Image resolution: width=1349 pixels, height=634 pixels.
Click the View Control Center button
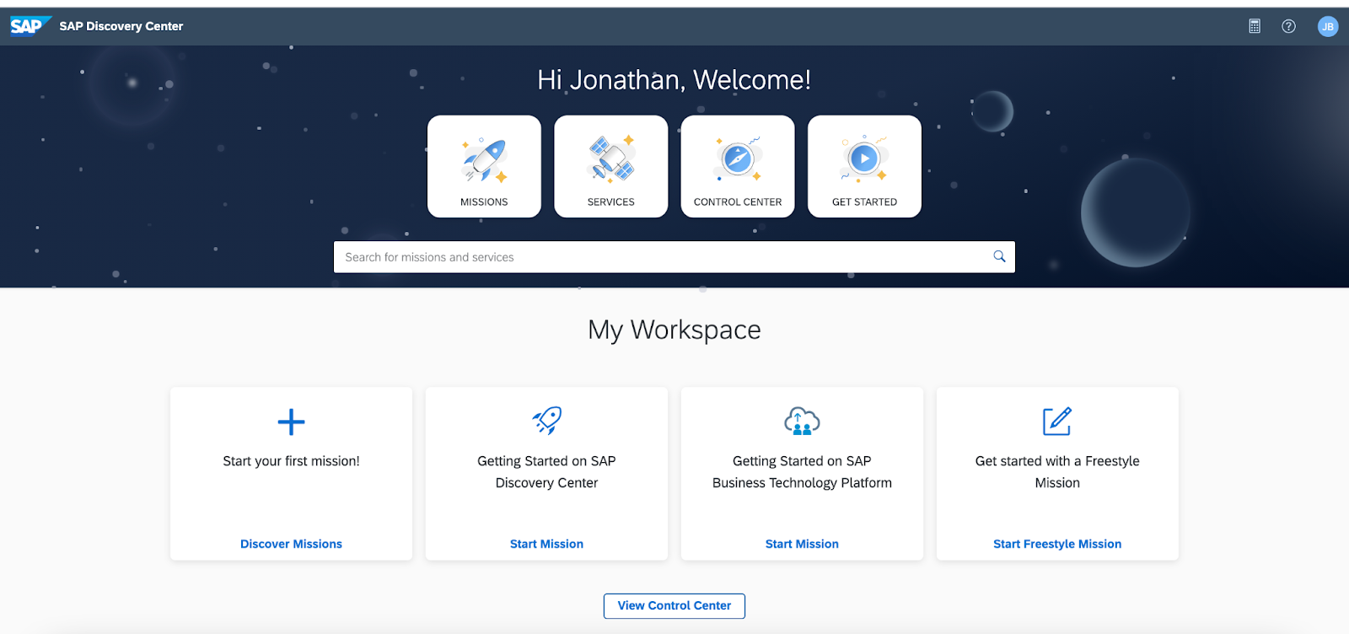[674, 605]
